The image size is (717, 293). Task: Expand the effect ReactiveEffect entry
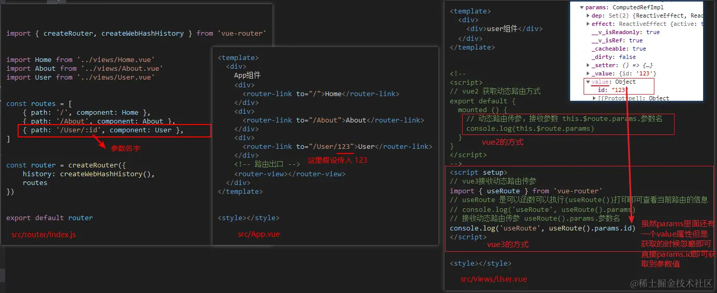(x=588, y=24)
